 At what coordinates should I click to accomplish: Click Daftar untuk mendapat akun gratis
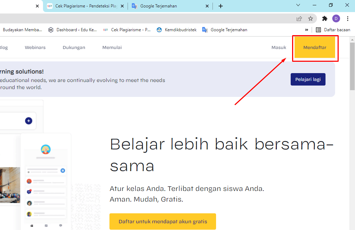pyautogui.click(x=162, y=221)
